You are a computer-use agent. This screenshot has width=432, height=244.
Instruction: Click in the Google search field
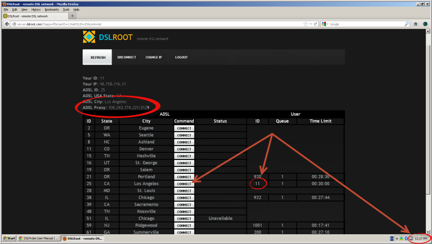click(x=366, y=24)
